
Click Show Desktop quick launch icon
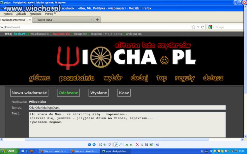click(x=23, y=151)
